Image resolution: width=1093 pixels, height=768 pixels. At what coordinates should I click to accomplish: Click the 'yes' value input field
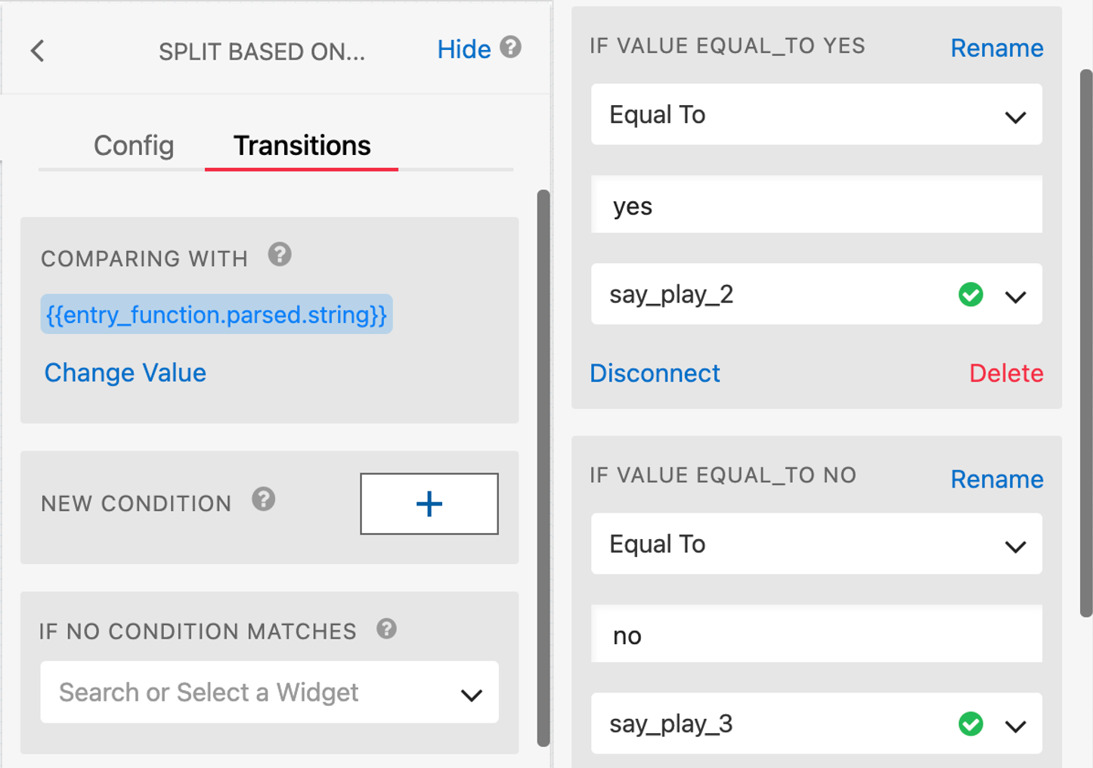[x=816, y=206]
